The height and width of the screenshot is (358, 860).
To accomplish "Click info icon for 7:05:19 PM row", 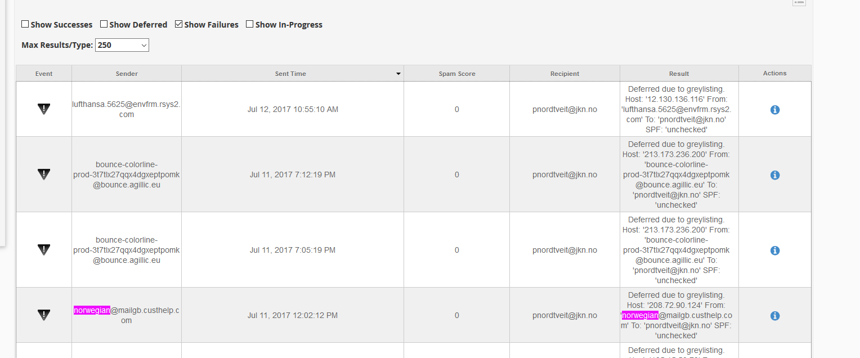I will click(x=774, y=250).
